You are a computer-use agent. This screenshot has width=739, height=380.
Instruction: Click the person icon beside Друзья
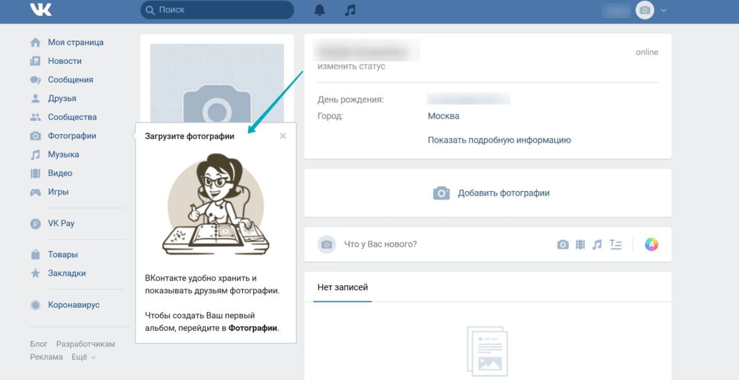pos(35,98)
